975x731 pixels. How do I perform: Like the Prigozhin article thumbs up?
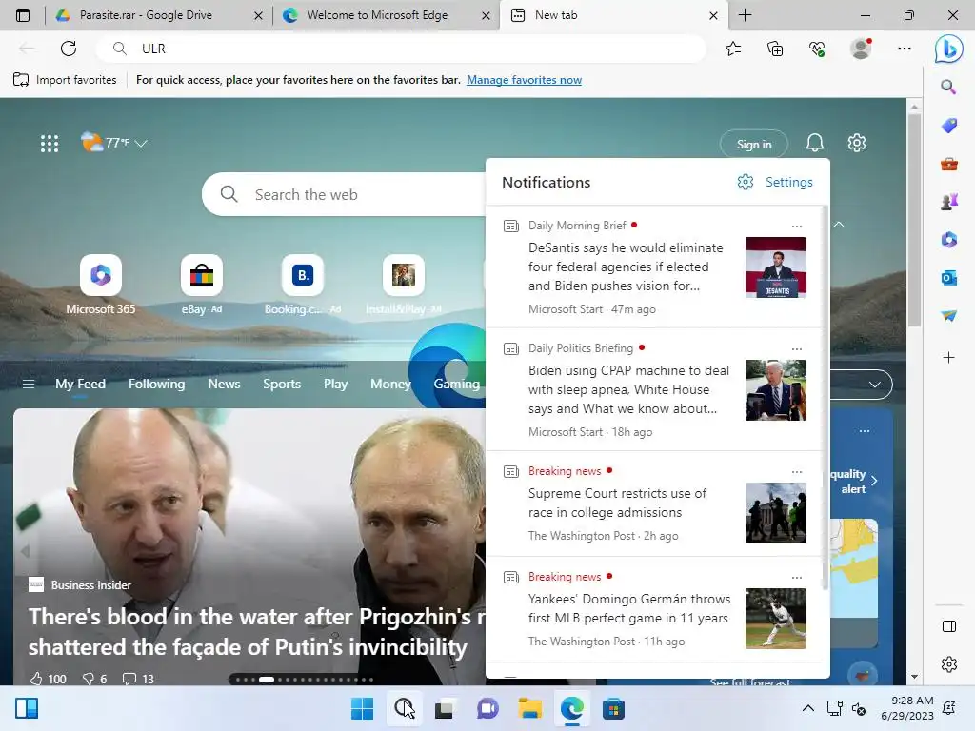(x=36, y=679)
